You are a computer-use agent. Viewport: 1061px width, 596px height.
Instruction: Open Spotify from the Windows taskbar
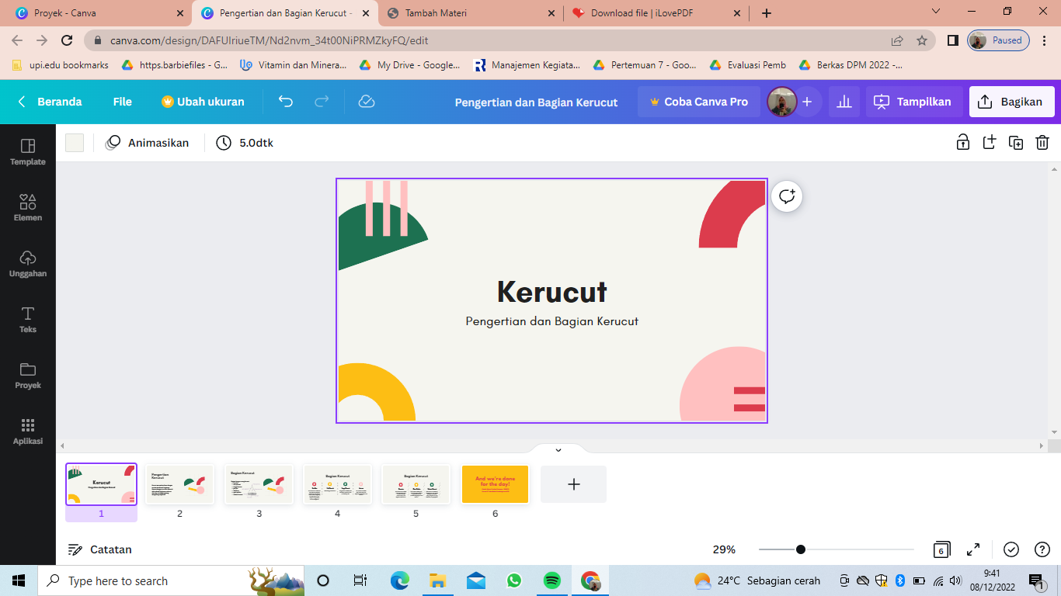click(552, 580)
